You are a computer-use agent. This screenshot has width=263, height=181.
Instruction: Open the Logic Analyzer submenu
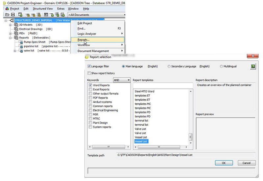98,34
